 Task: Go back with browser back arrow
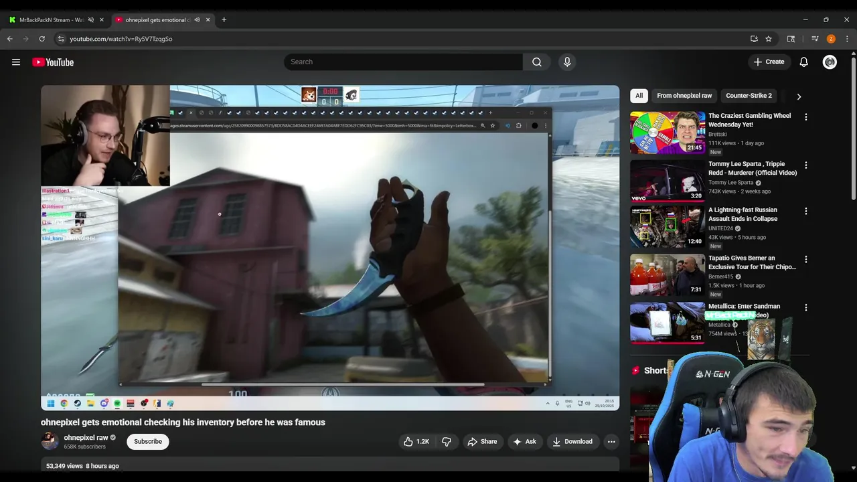10,39
